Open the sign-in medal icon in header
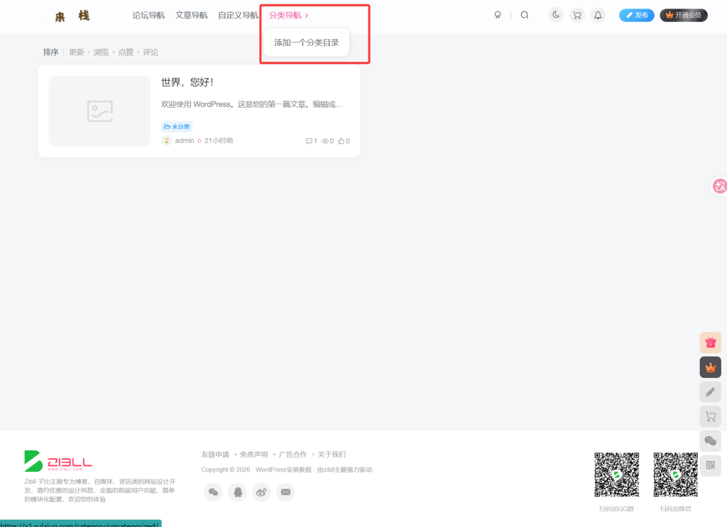 coord(498,16)
